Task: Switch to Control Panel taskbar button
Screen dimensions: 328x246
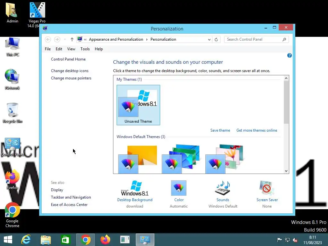Action: point(145,240)
